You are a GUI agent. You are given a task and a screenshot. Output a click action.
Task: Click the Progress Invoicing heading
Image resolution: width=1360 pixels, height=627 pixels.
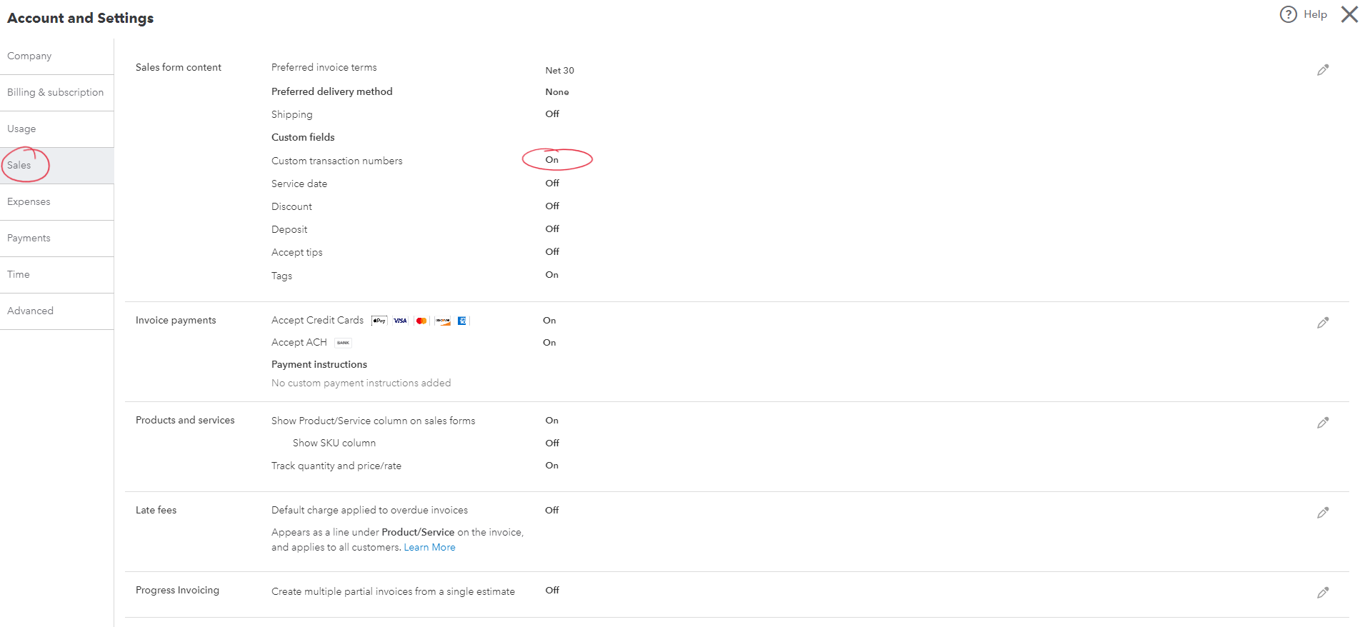[177, 591]
